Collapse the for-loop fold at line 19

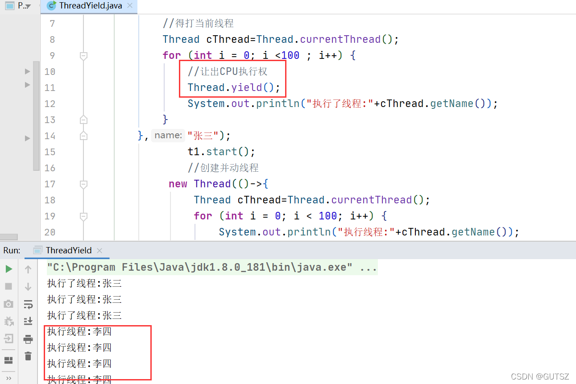(83, 216)
